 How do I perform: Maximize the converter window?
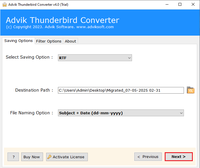(x=180, y=5)
